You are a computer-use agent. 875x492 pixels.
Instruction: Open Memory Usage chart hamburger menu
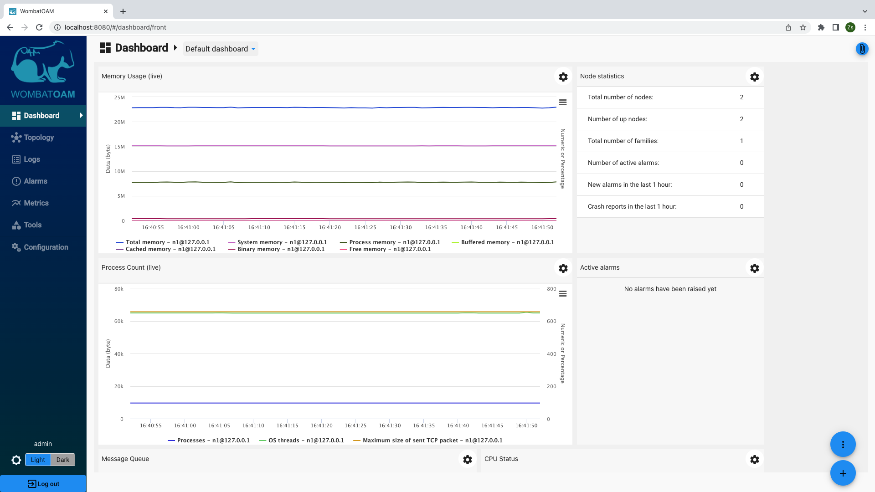pos(563,102)
